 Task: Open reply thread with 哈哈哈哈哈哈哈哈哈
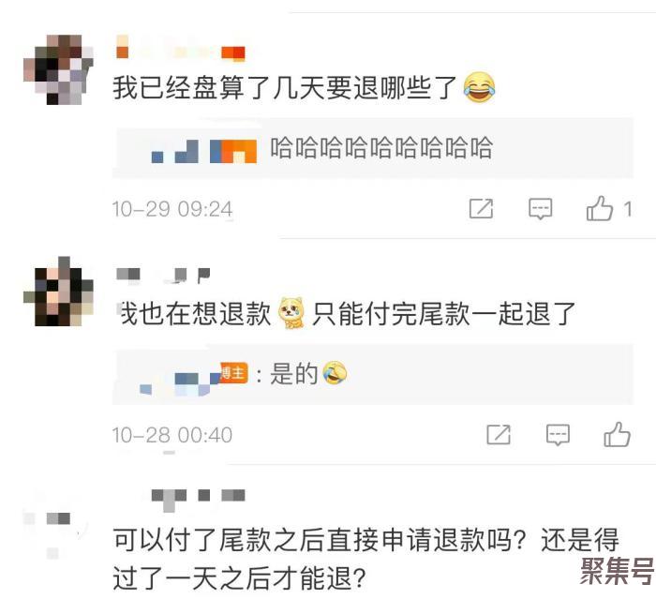[x=373, y=148]
